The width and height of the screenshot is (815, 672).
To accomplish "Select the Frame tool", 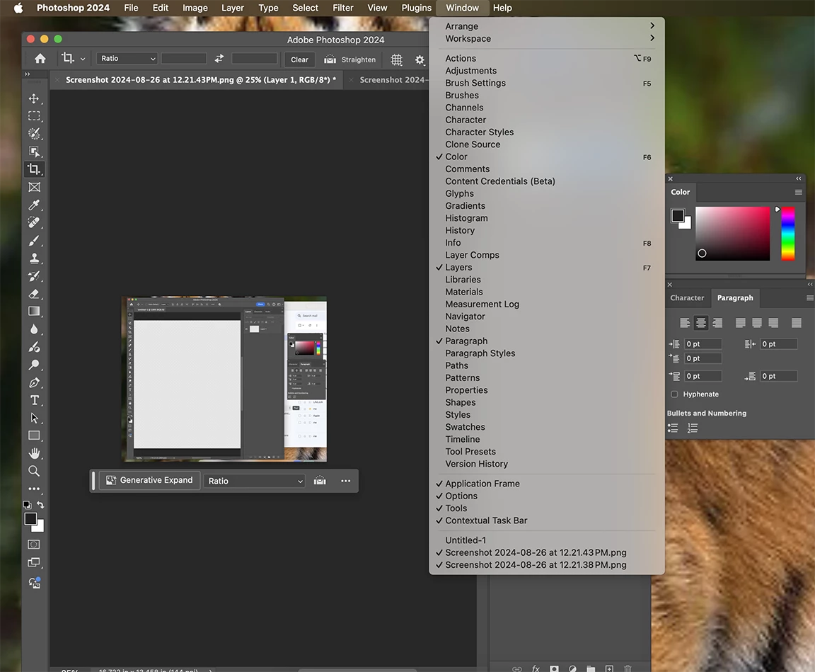I will tap(34, 187).
